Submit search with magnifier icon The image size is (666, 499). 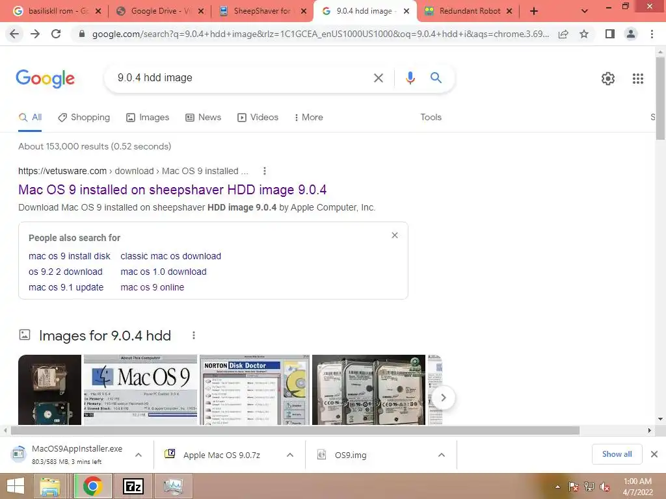[x=436, y=78]
